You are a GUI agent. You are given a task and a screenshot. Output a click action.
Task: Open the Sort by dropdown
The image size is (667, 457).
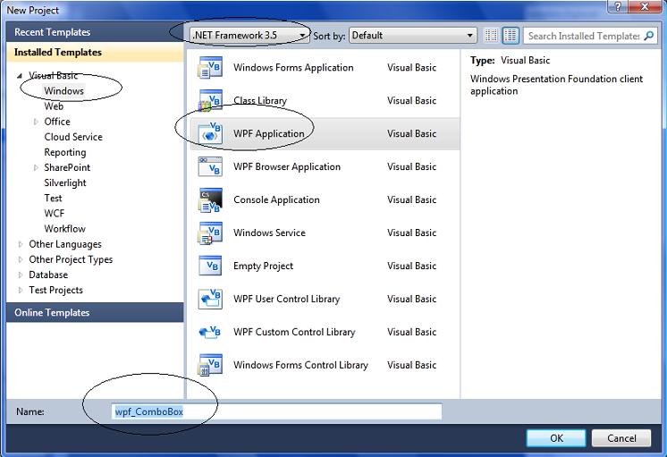click(x=412, y=36)
